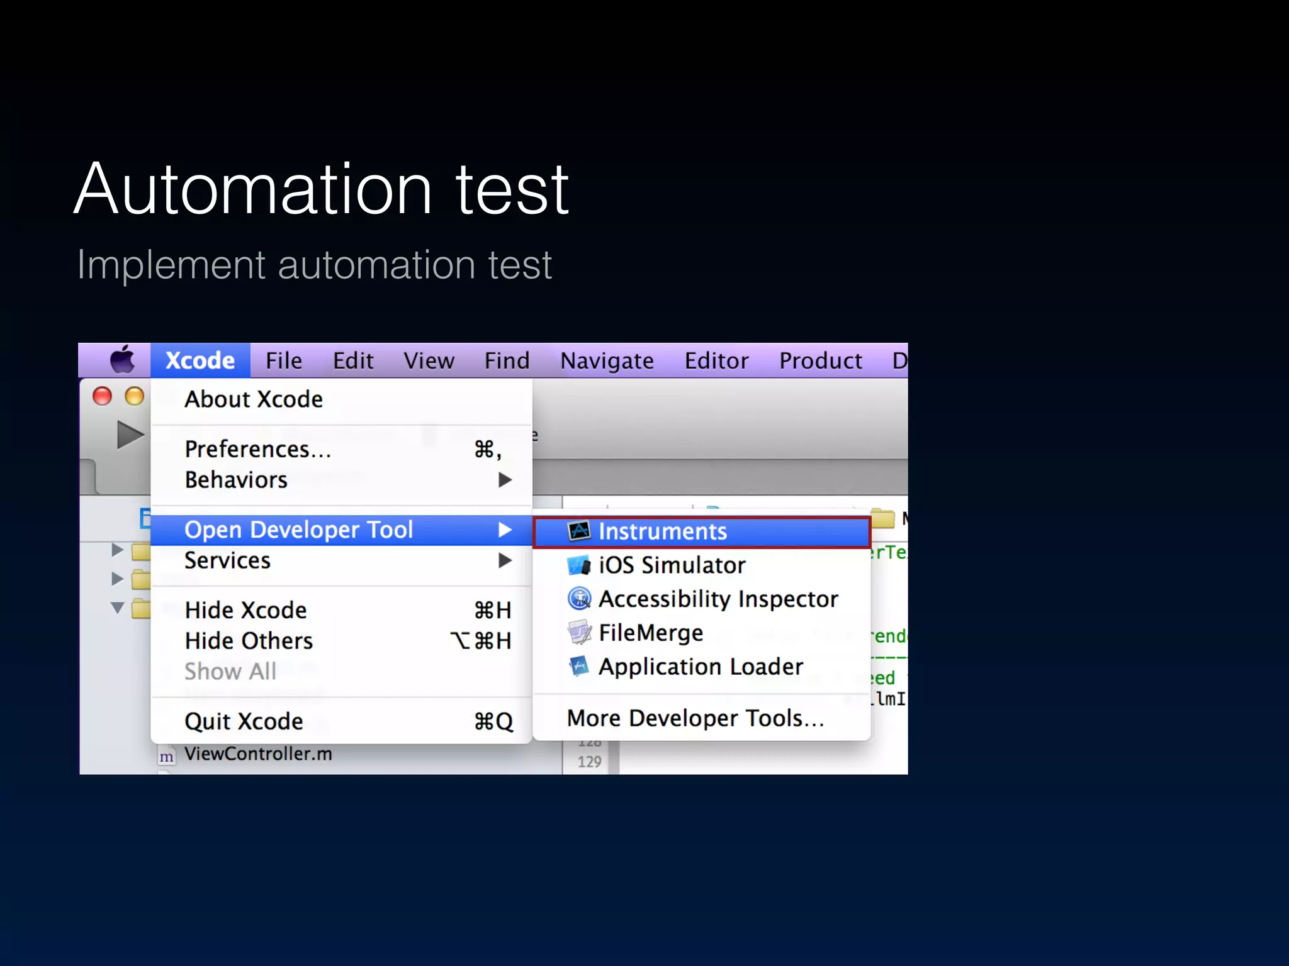Click the Application Loader icon

[x=579, y=666]
